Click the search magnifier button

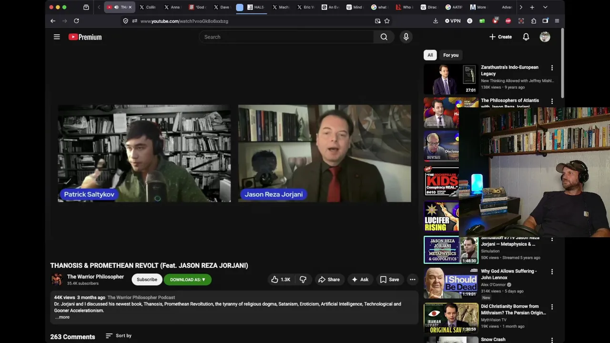(x=384, y=37)
